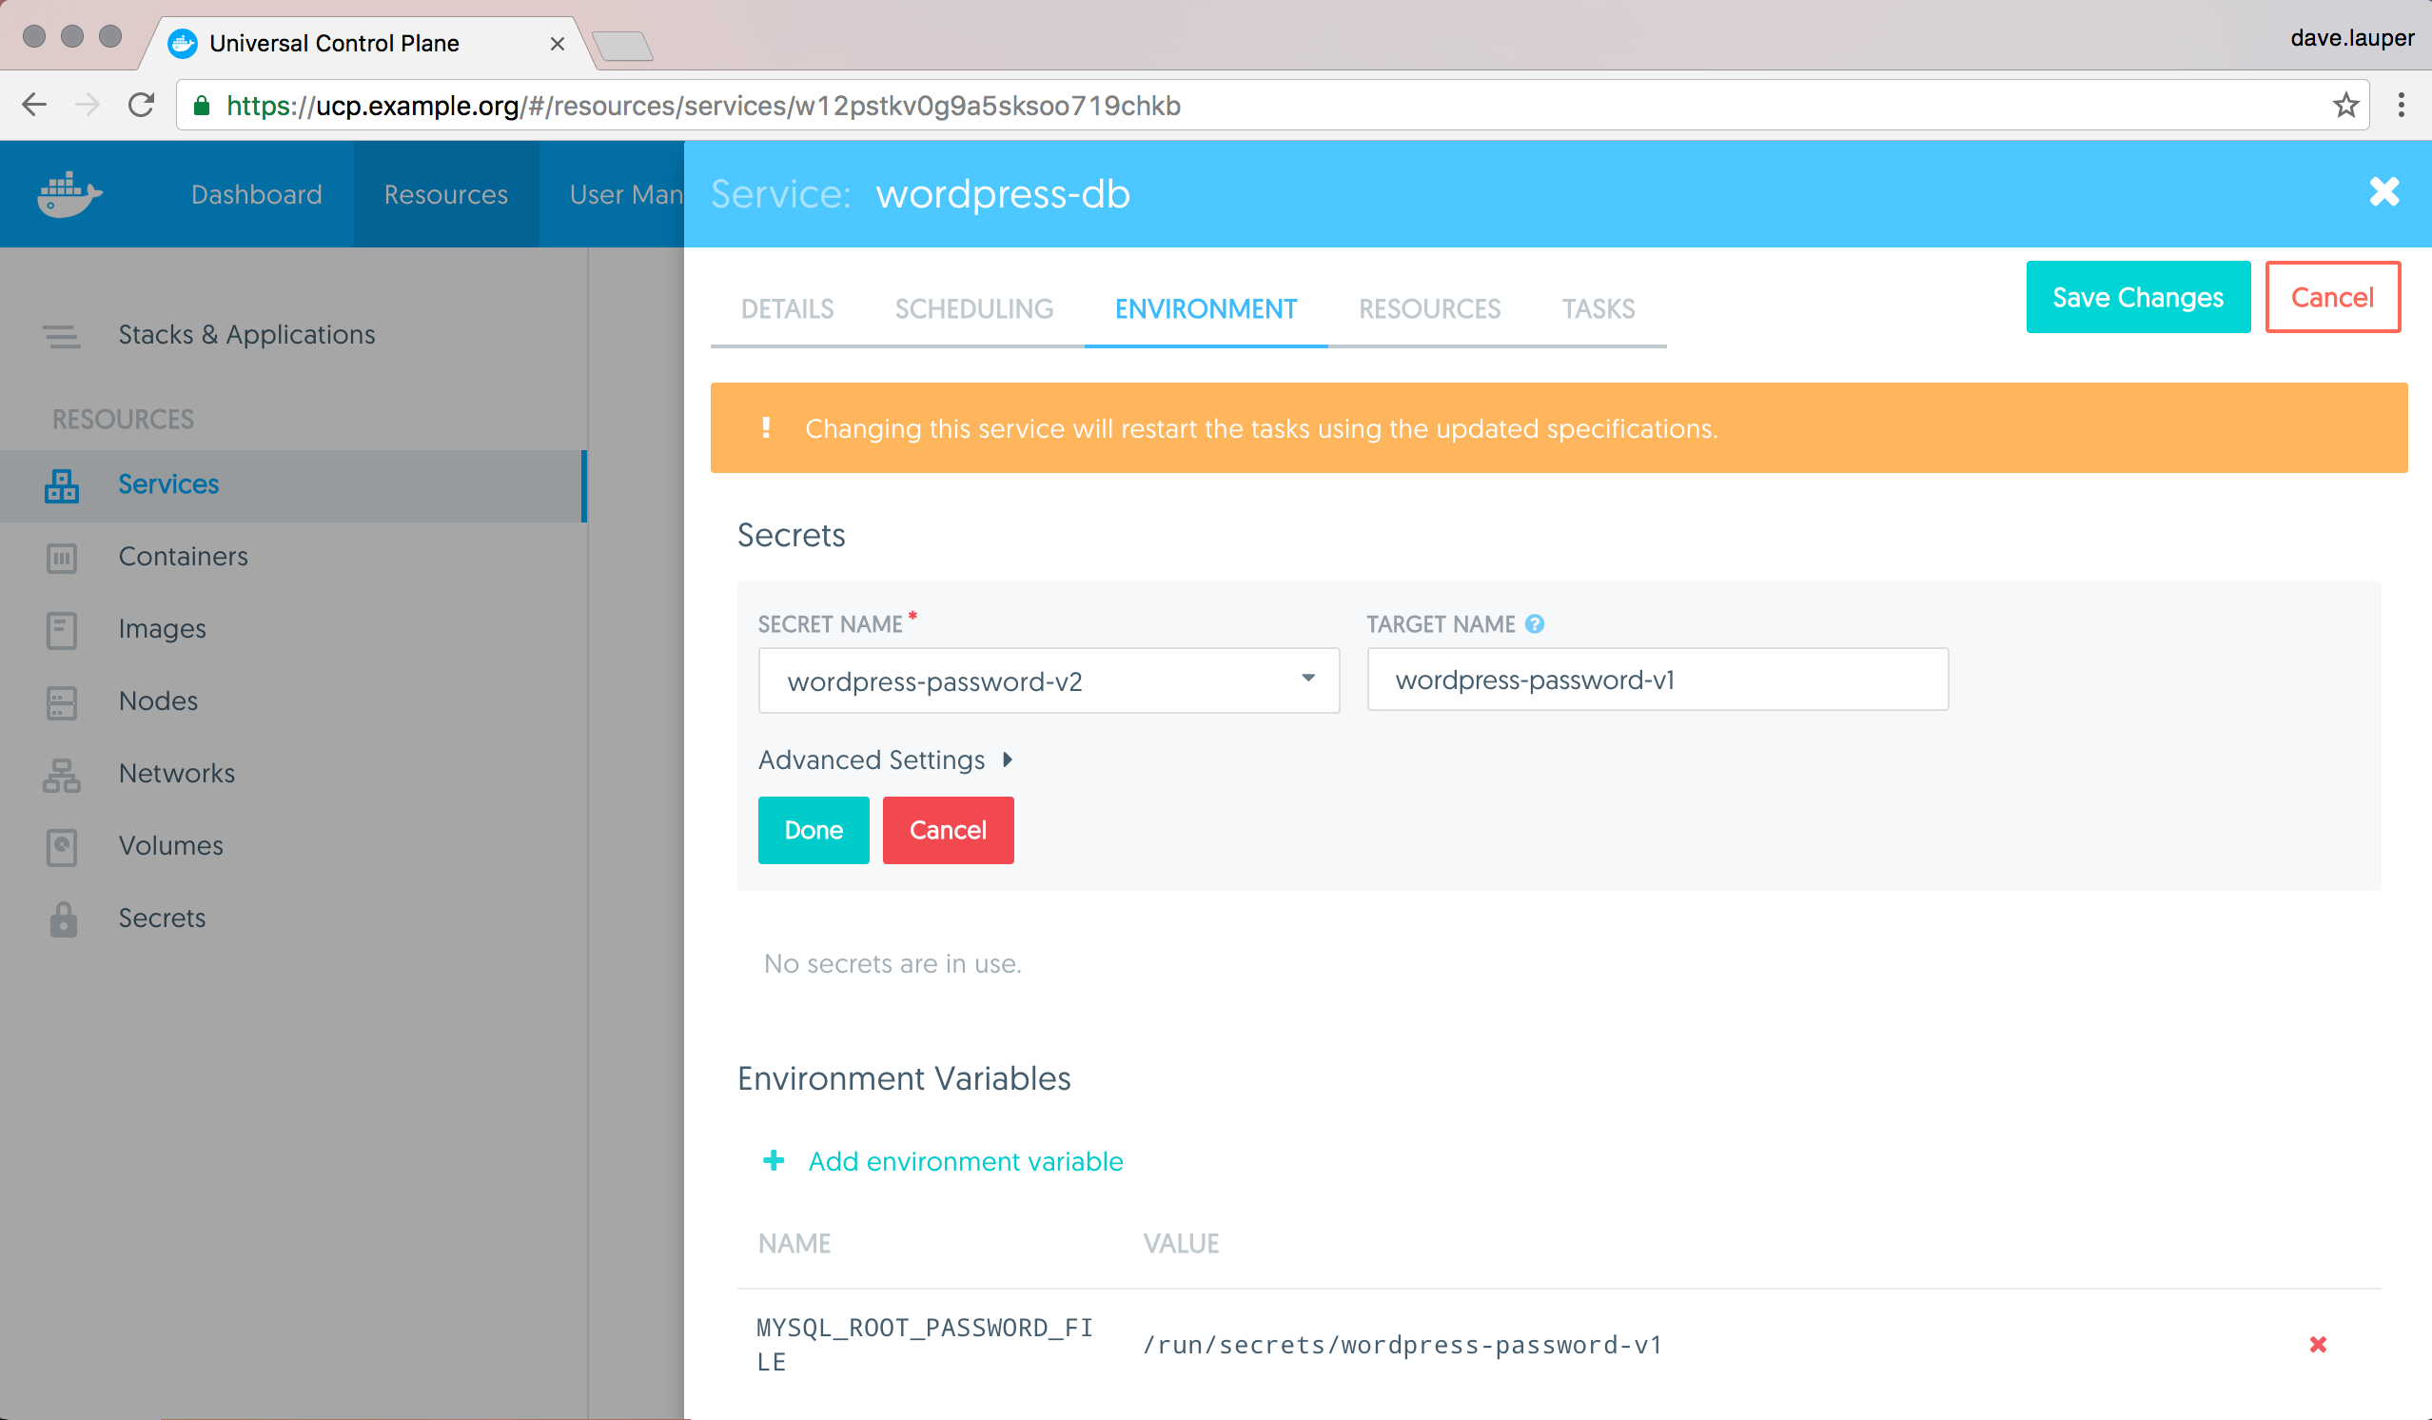Remove the MYSQL_ROOT_PASSWORD_FILE variable with the red X

click(x=2317, y=1345)
